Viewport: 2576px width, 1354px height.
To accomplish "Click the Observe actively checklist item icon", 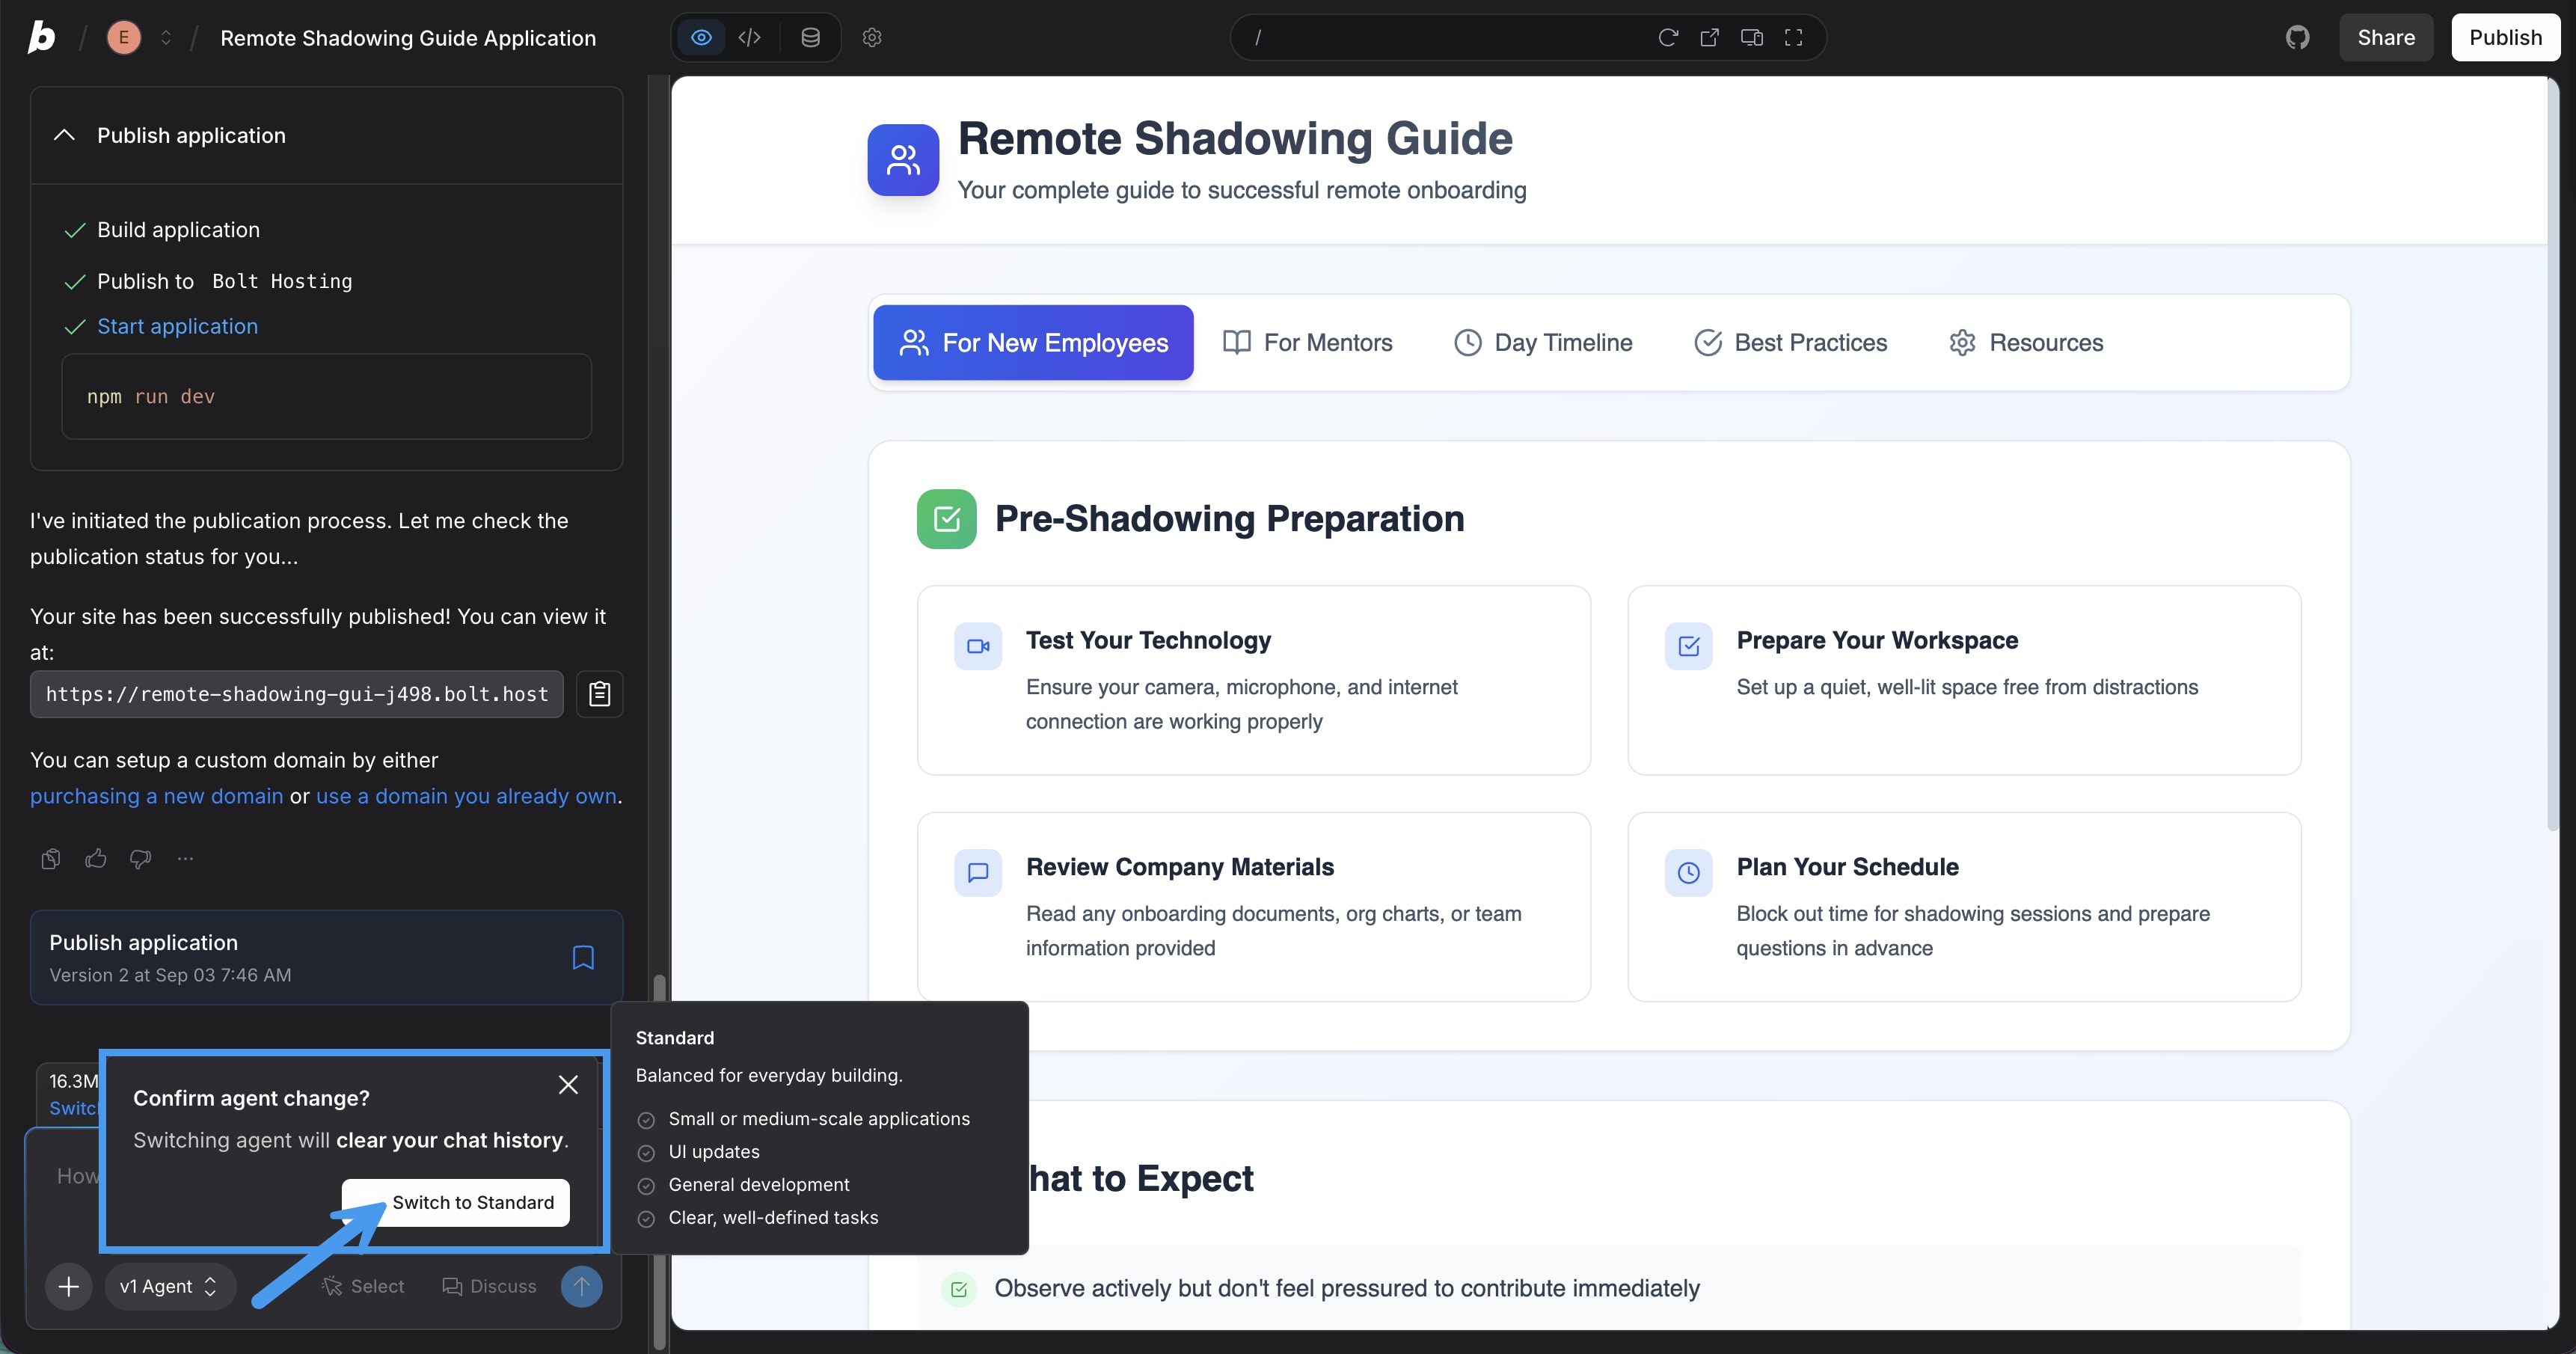I will click(x=958, y=1289).
